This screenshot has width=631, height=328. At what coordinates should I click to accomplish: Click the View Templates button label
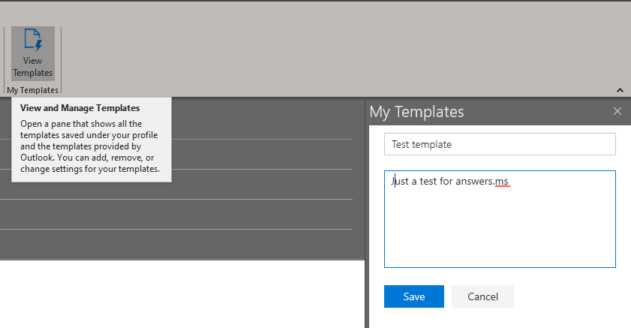pyautogui.click(x=33, y=67)
